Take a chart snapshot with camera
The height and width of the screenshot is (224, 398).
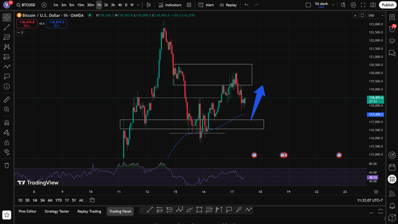click(x=373, y=5)
